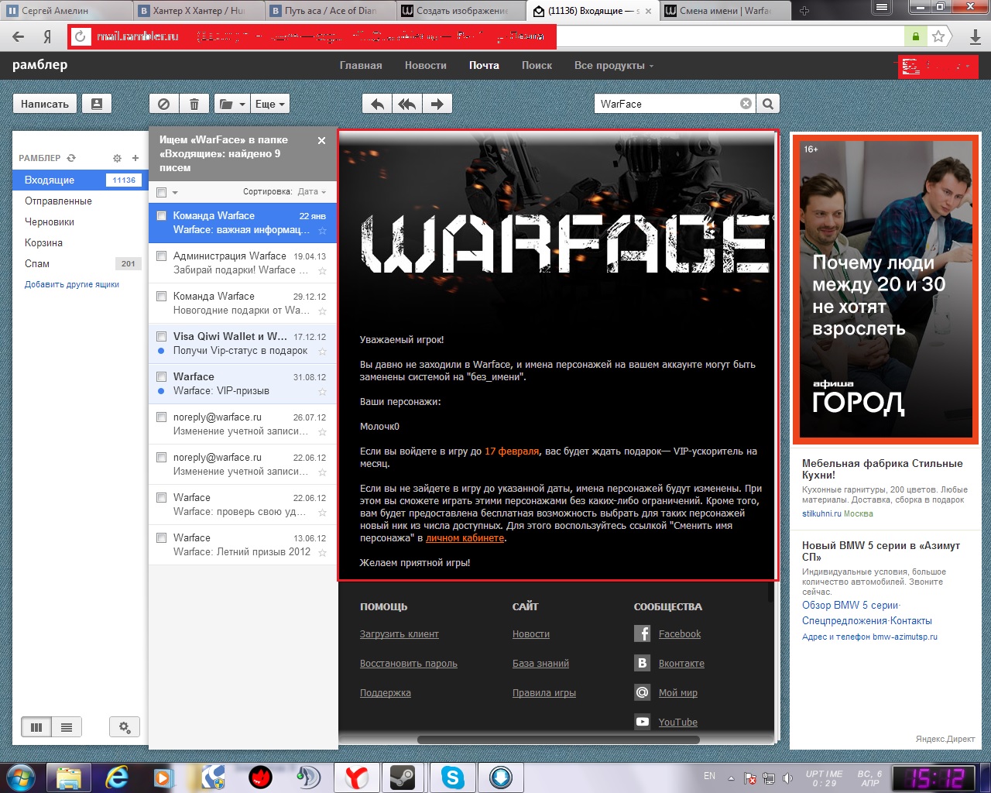
Task: Switch to Хантер Х Хантер browser tab
Action: pyautogui.click(x=198, y=11)
